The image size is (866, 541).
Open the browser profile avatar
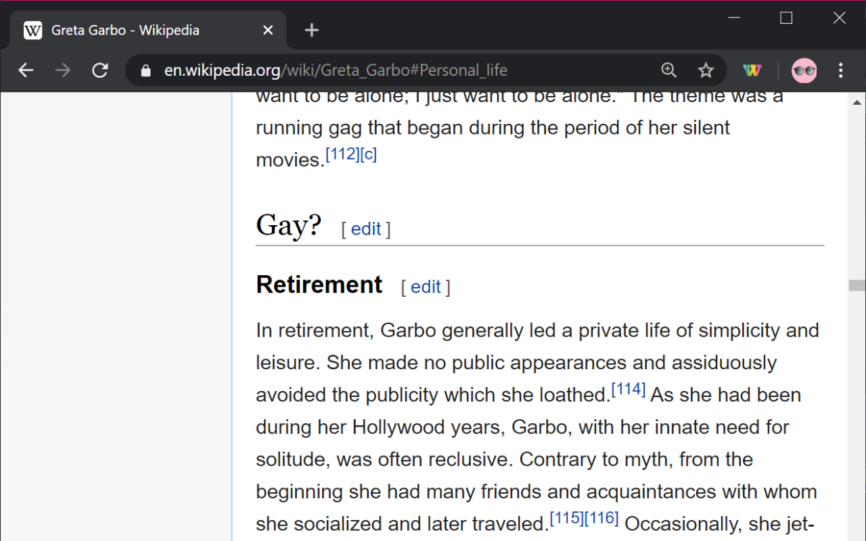[804, 70]
